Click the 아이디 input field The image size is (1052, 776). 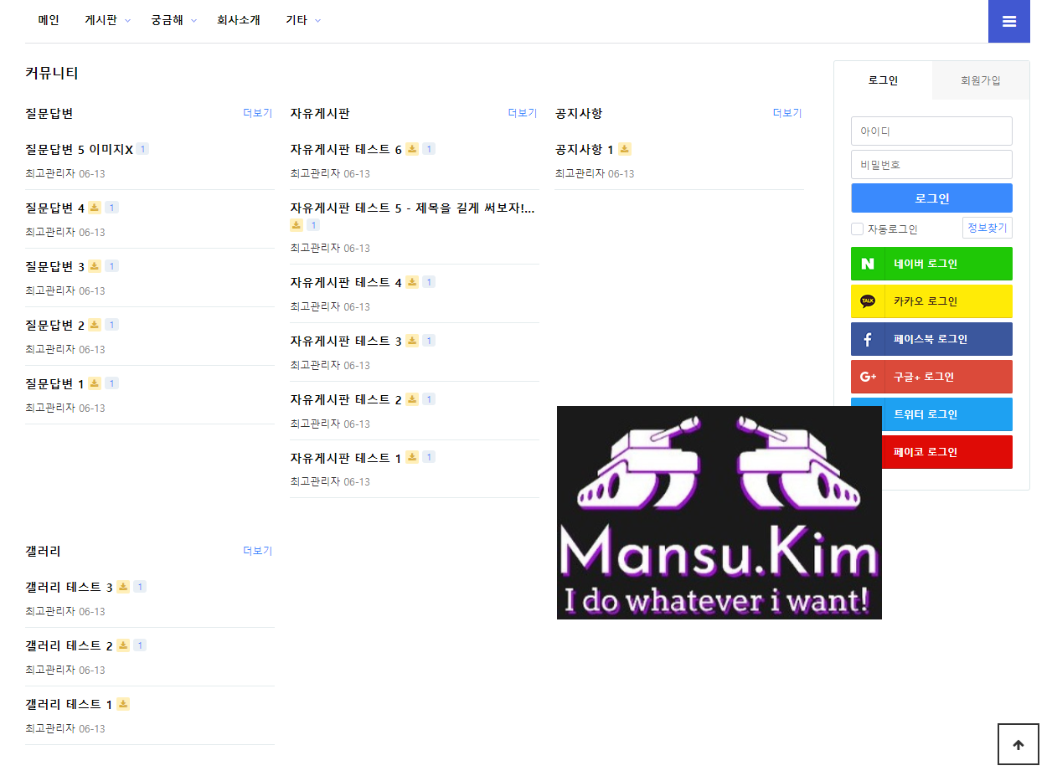[x=931, y=131]
